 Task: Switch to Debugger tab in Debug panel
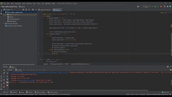10,70
